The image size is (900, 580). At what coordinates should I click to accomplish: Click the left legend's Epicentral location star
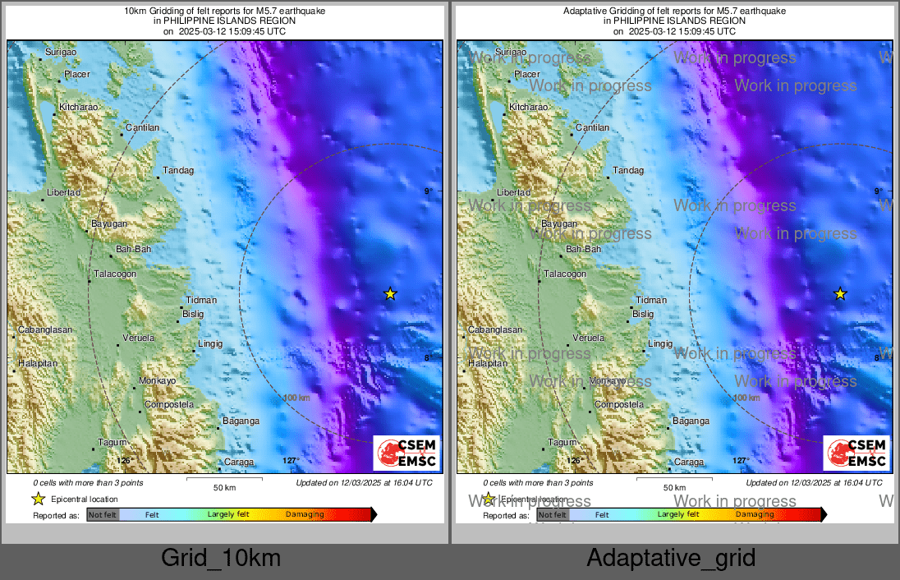[x=38, y=499]
